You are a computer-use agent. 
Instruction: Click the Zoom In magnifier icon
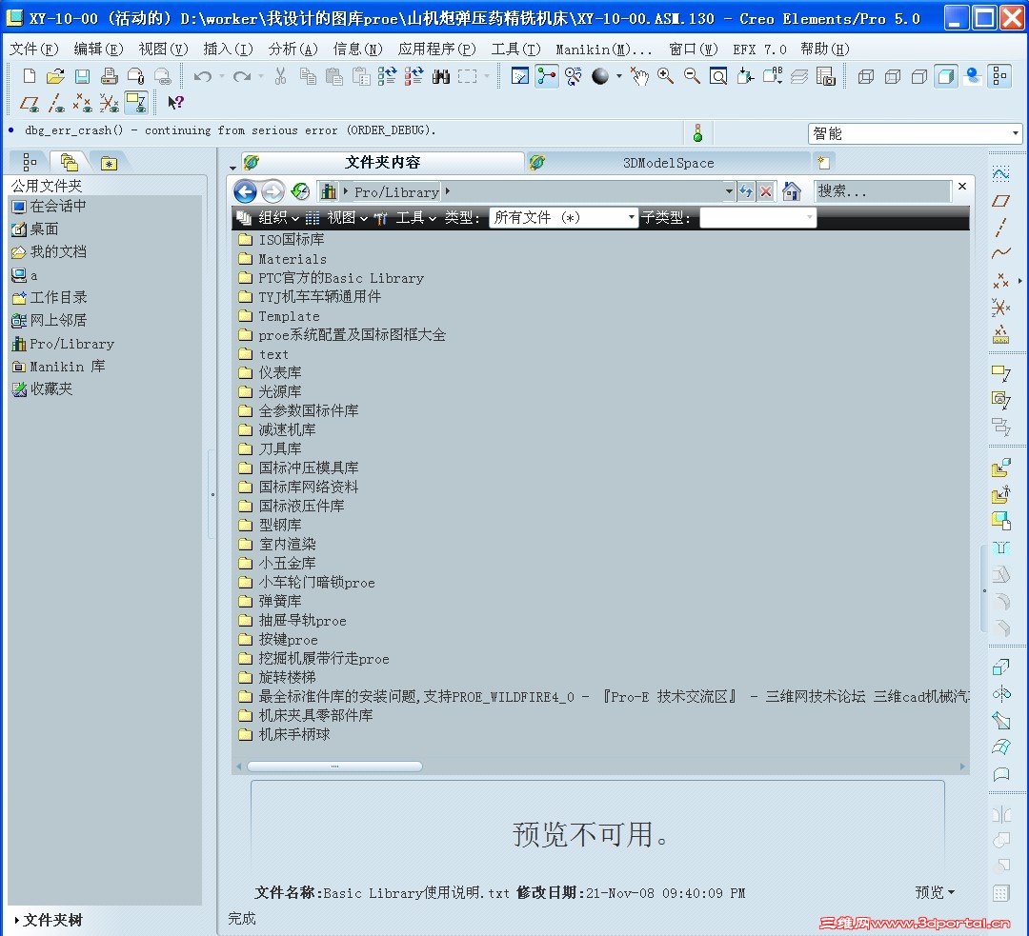tap(665, 76)
